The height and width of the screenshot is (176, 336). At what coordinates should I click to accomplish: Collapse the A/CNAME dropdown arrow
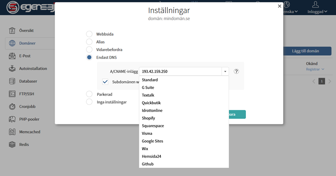pos(225,71)
